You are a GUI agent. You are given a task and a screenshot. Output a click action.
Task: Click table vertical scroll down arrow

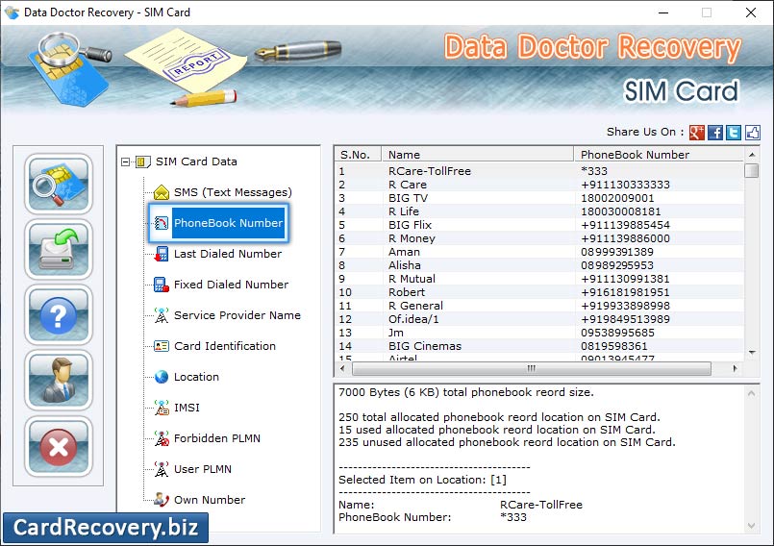pyautogui.click(x=752, y=352)
